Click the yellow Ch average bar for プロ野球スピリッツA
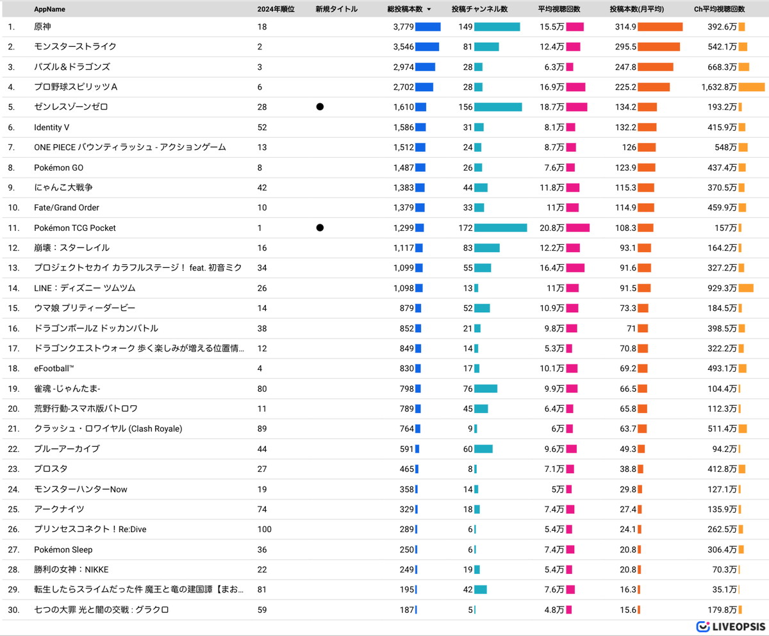This screenshot has width=769, height=636. 751,87
